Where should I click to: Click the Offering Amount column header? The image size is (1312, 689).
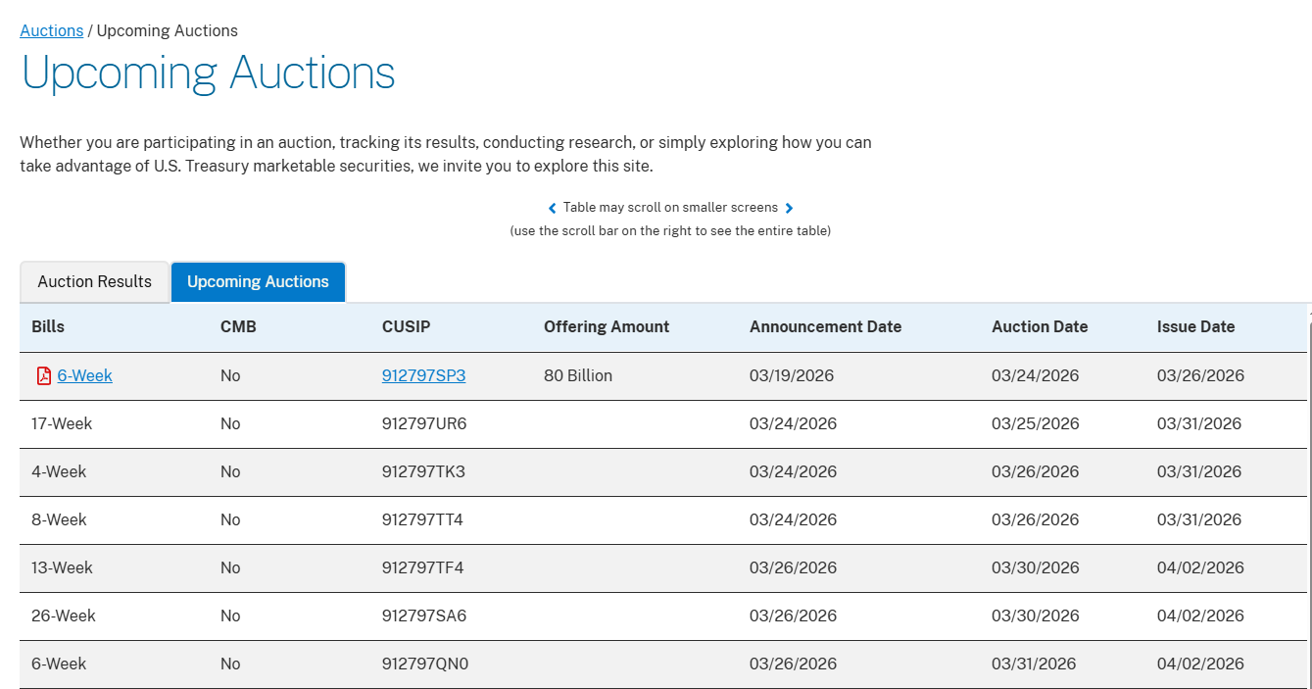(x=607, y=327)
